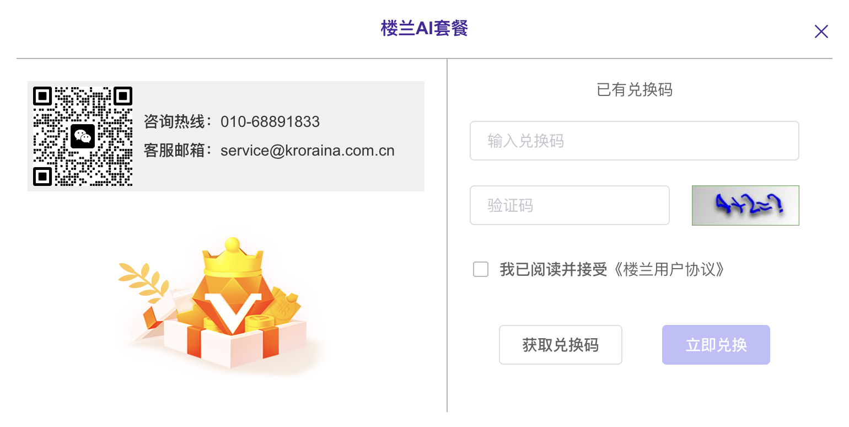
Task: Click the gold coin stack in the gift box
Action: 258,324
